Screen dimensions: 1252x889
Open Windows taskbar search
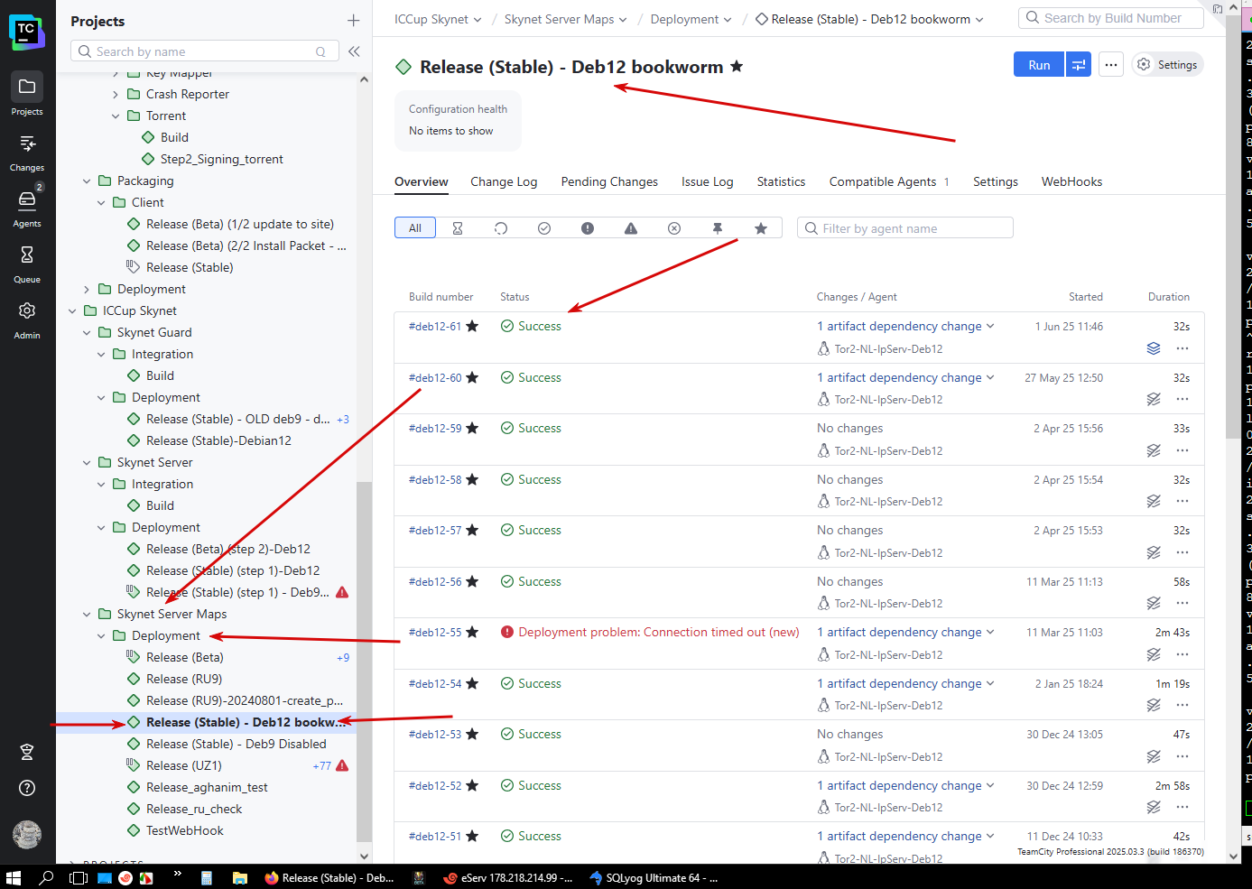46,877
